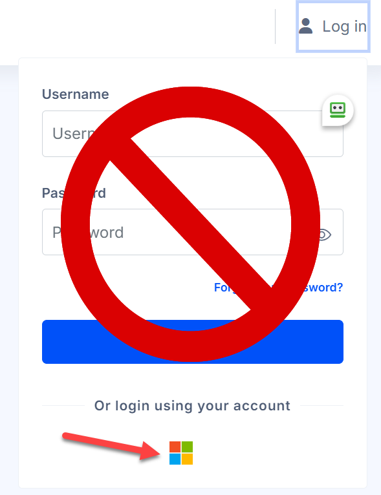Image resolution: width=381 pixels, height=495 pixels.
Task: Click the Password field label
Action: (x=74, y=193)
